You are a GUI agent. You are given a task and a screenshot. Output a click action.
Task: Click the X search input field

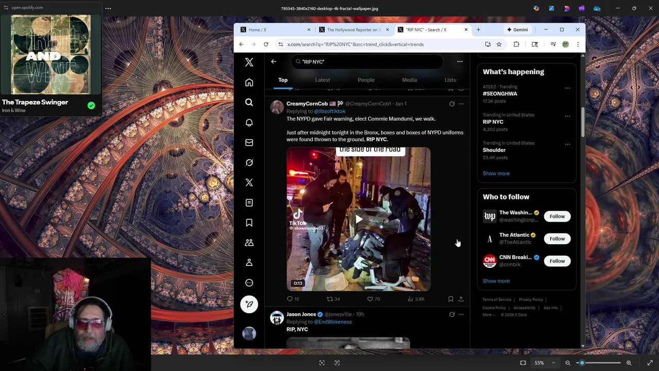pyautogui.click(x=367, y=61)
